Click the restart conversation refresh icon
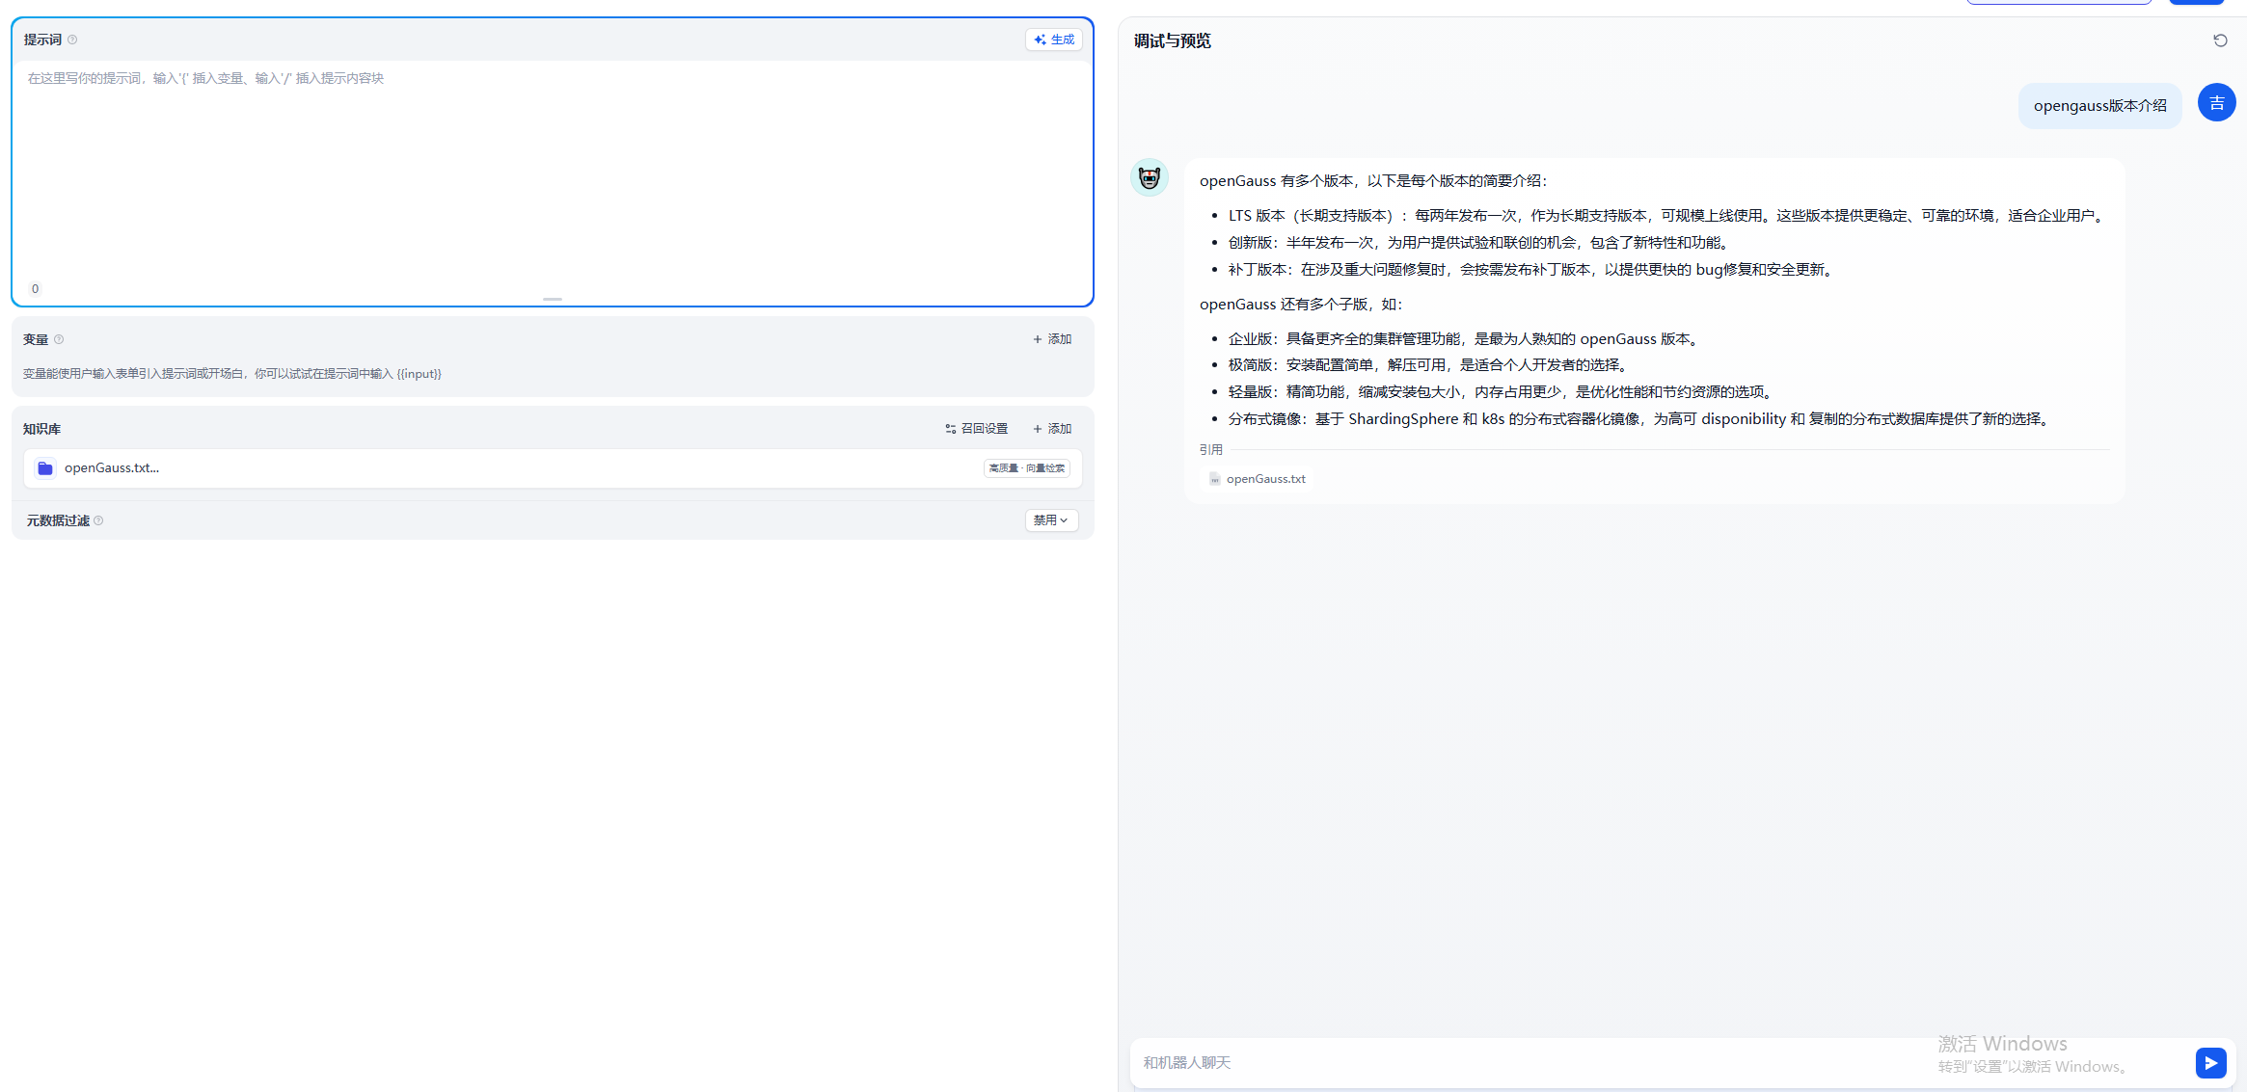Viewport: 2247px width, 1092px height. click(x=2220, y=40)
